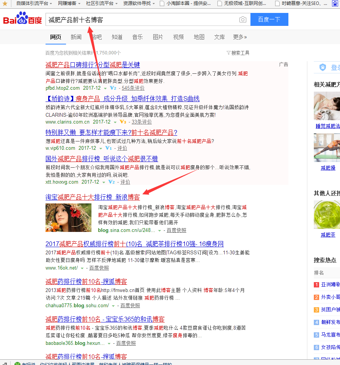The width and height of the screenshot is (340, 365).
Task: Click the 减肥茶 link in sidebar
Action: (328, 235)
